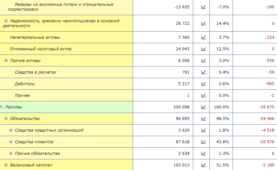Expand the Обязательства group
Viewport: 277px width, 170px height.
[6, 119]
